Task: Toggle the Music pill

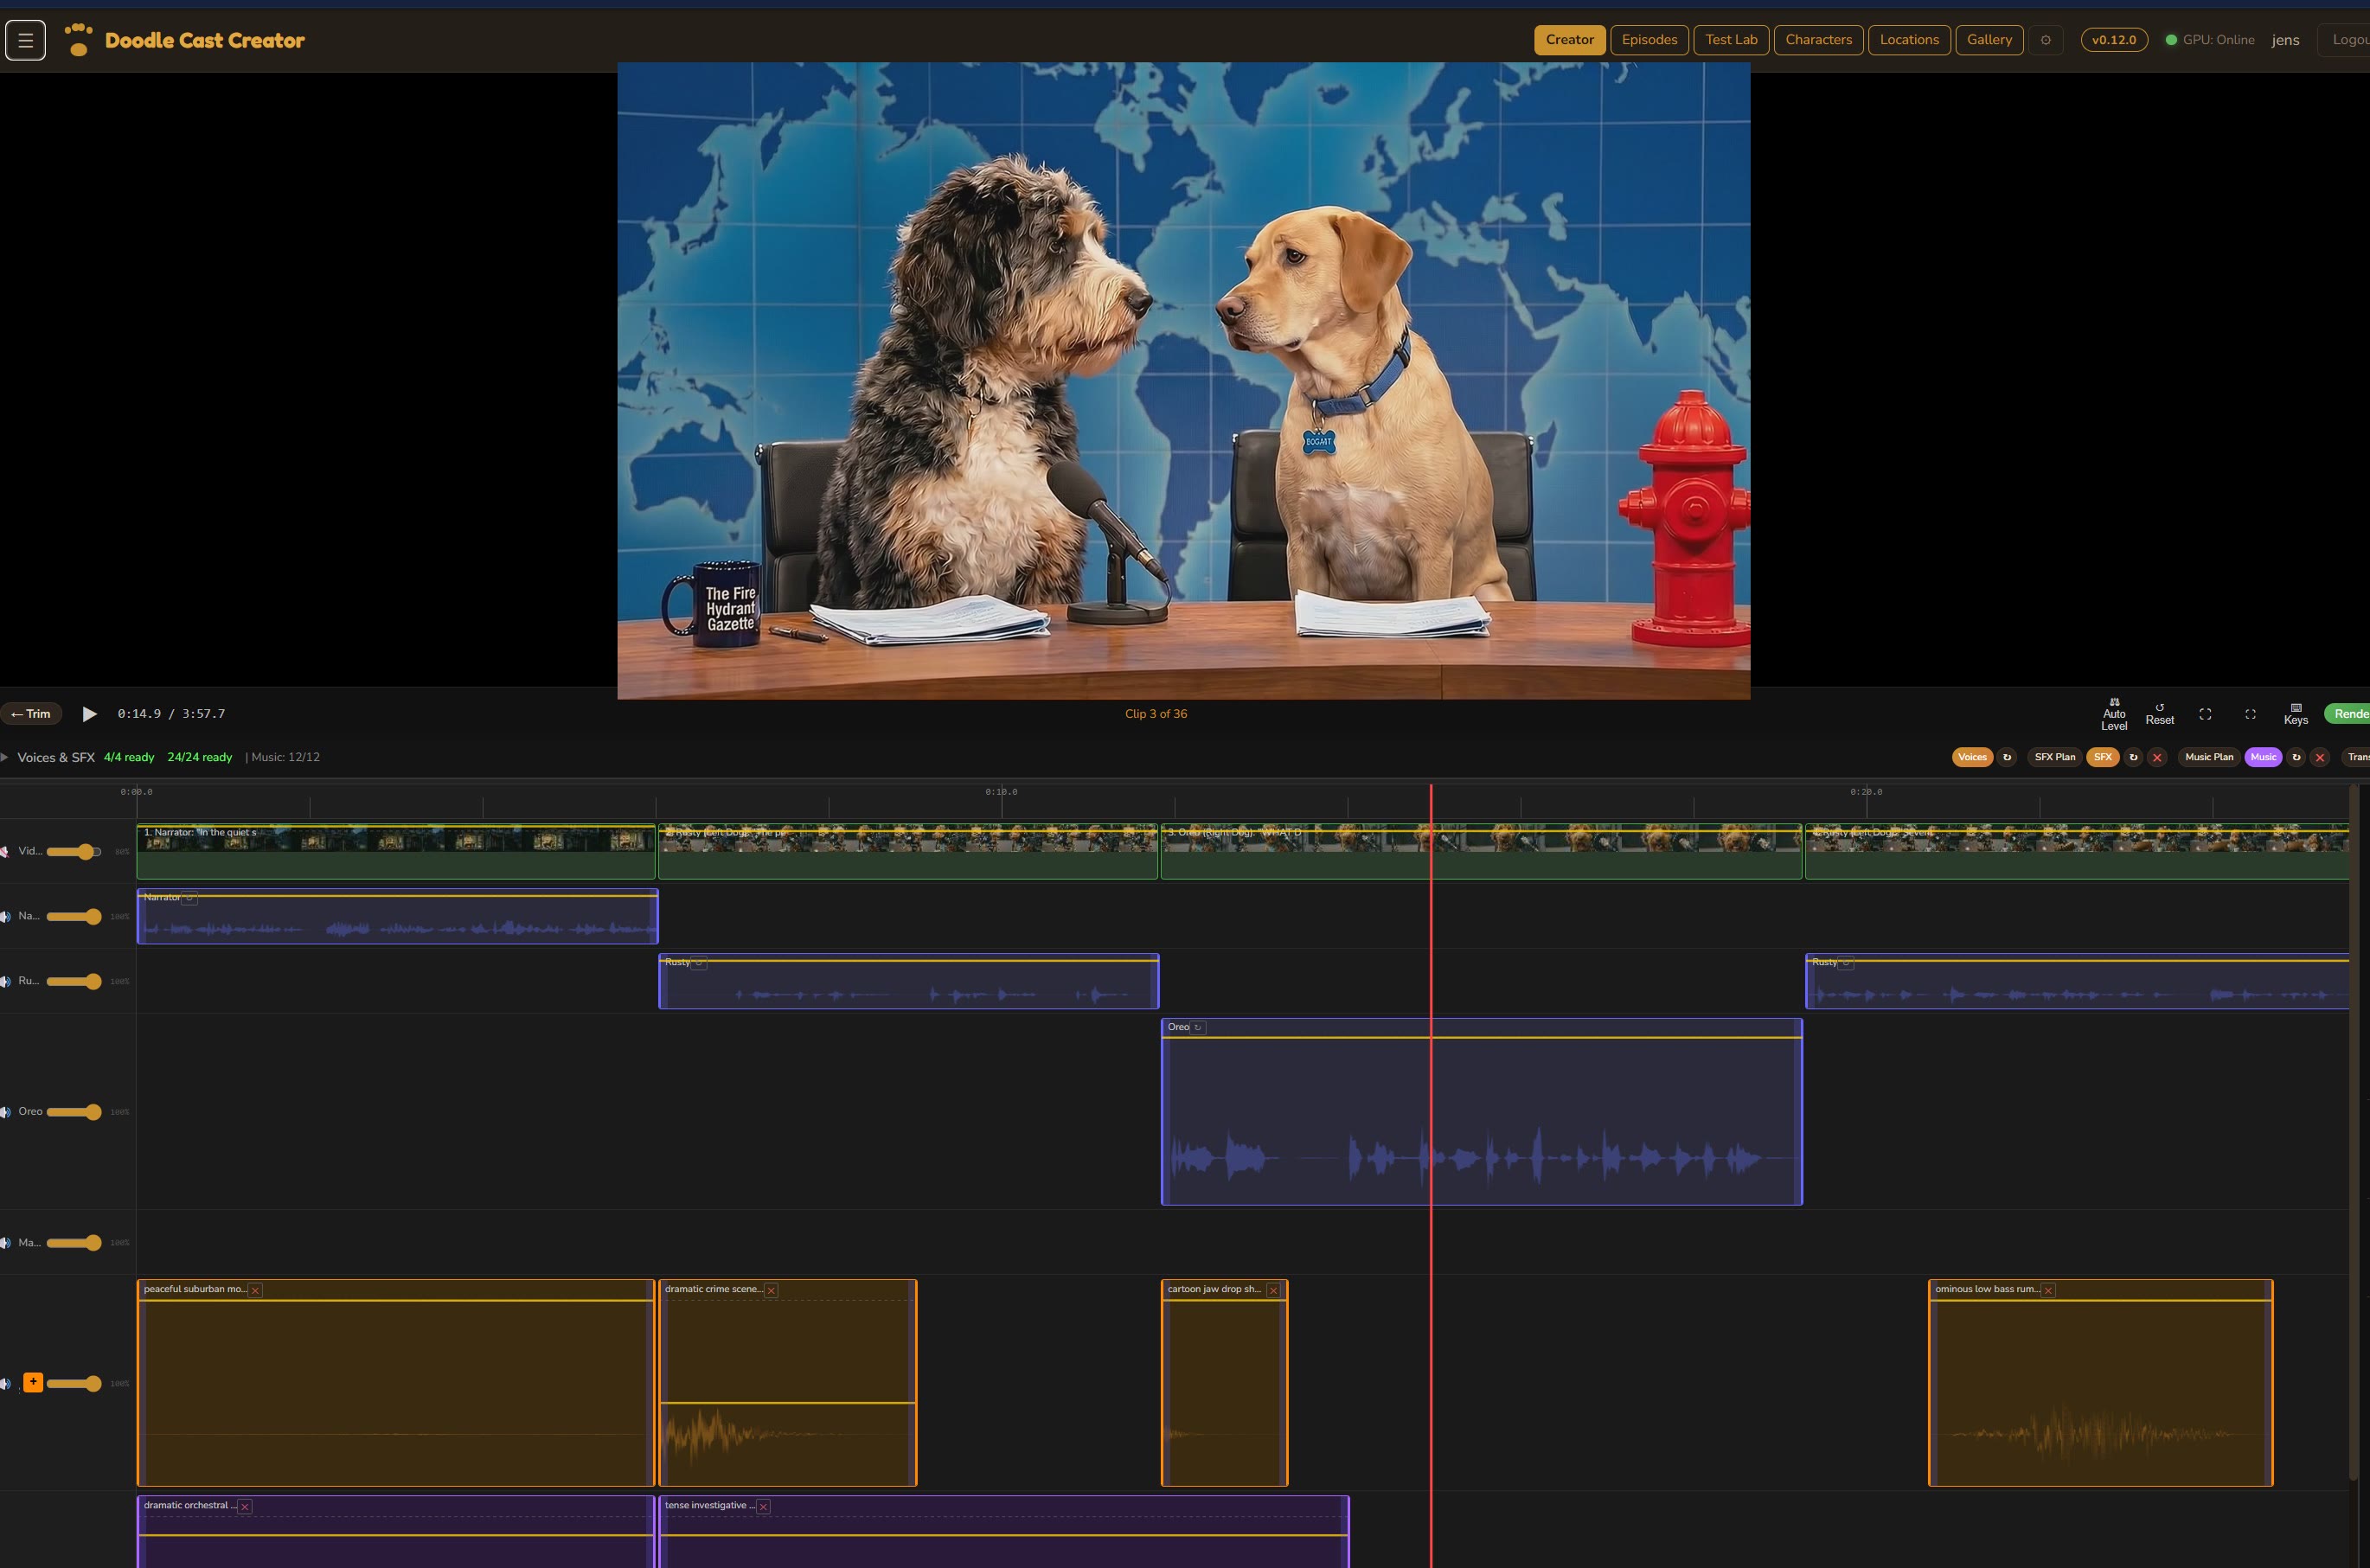Action: tap(2264, 757)
